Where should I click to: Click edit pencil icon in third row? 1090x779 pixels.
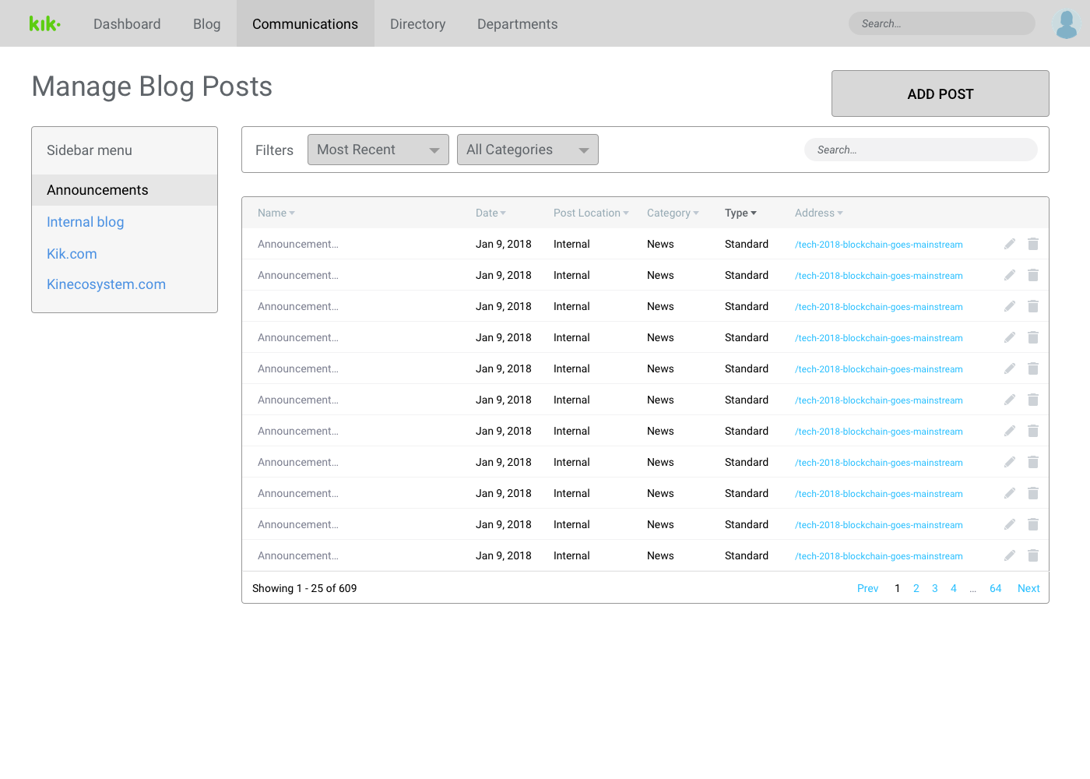(x=1010, y=306)
